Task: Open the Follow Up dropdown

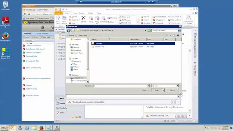Action: pyautogui.click(x=159, y=23)
